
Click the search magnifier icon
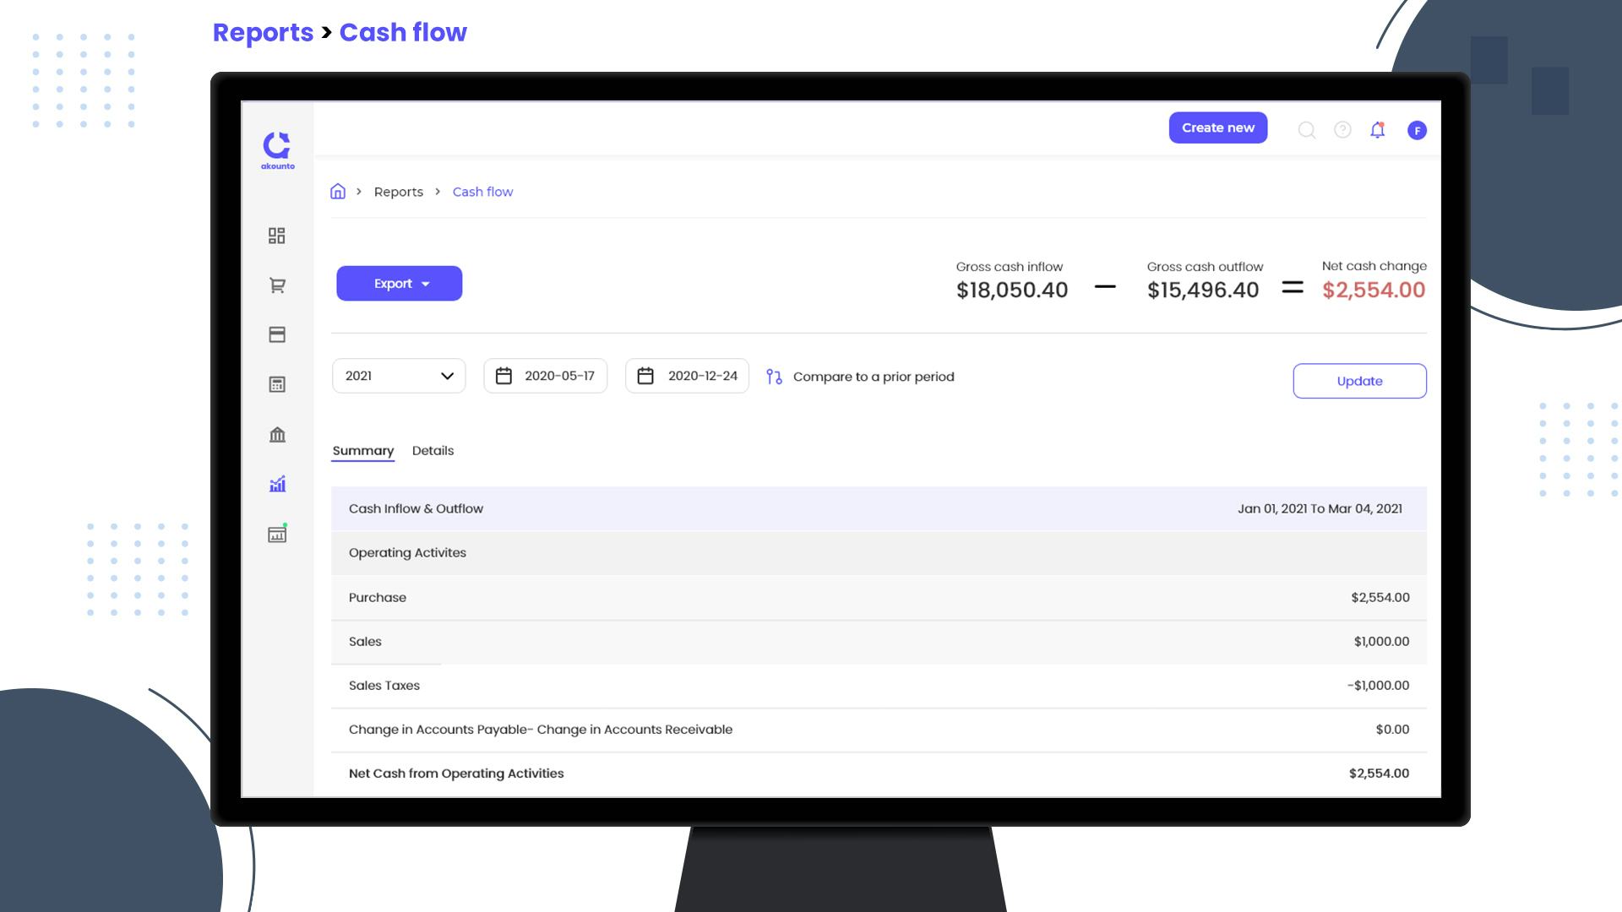pos(1307,130)
